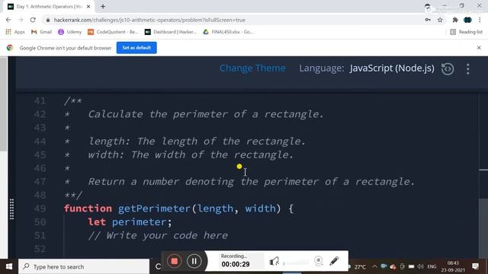Click the function getPerimeter code line

tap(178, 209)
